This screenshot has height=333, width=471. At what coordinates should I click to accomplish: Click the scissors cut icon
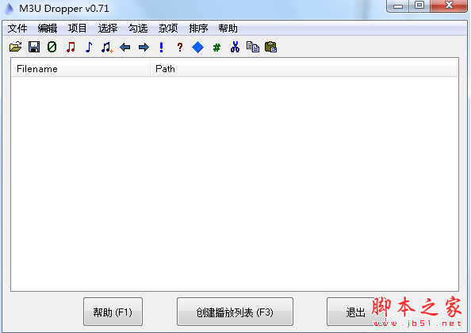pos(235,47)
